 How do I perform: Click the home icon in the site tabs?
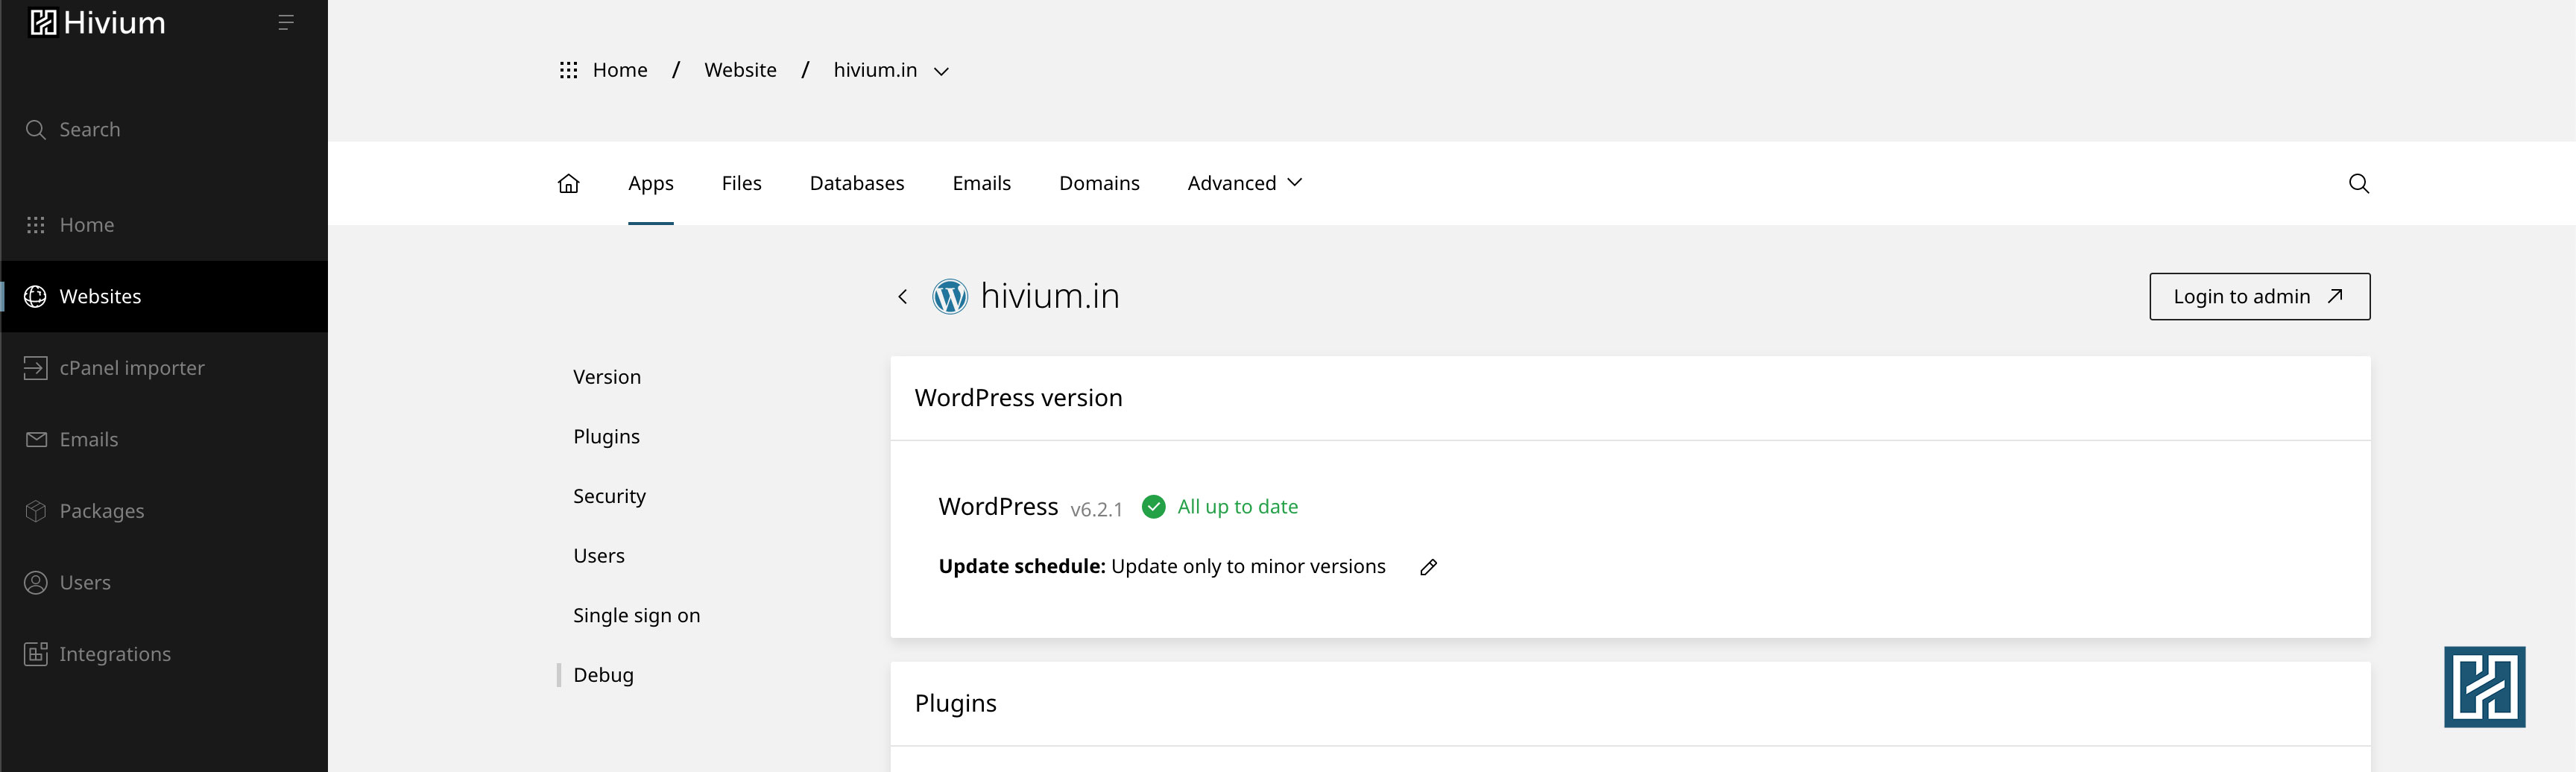click(x=568, y=183)
